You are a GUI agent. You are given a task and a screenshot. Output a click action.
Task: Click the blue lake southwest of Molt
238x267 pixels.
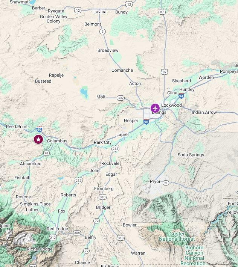tap(84, 93)
